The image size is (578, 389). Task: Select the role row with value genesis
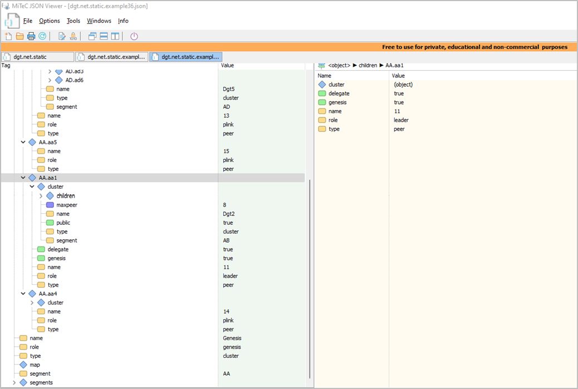point(153,347)
